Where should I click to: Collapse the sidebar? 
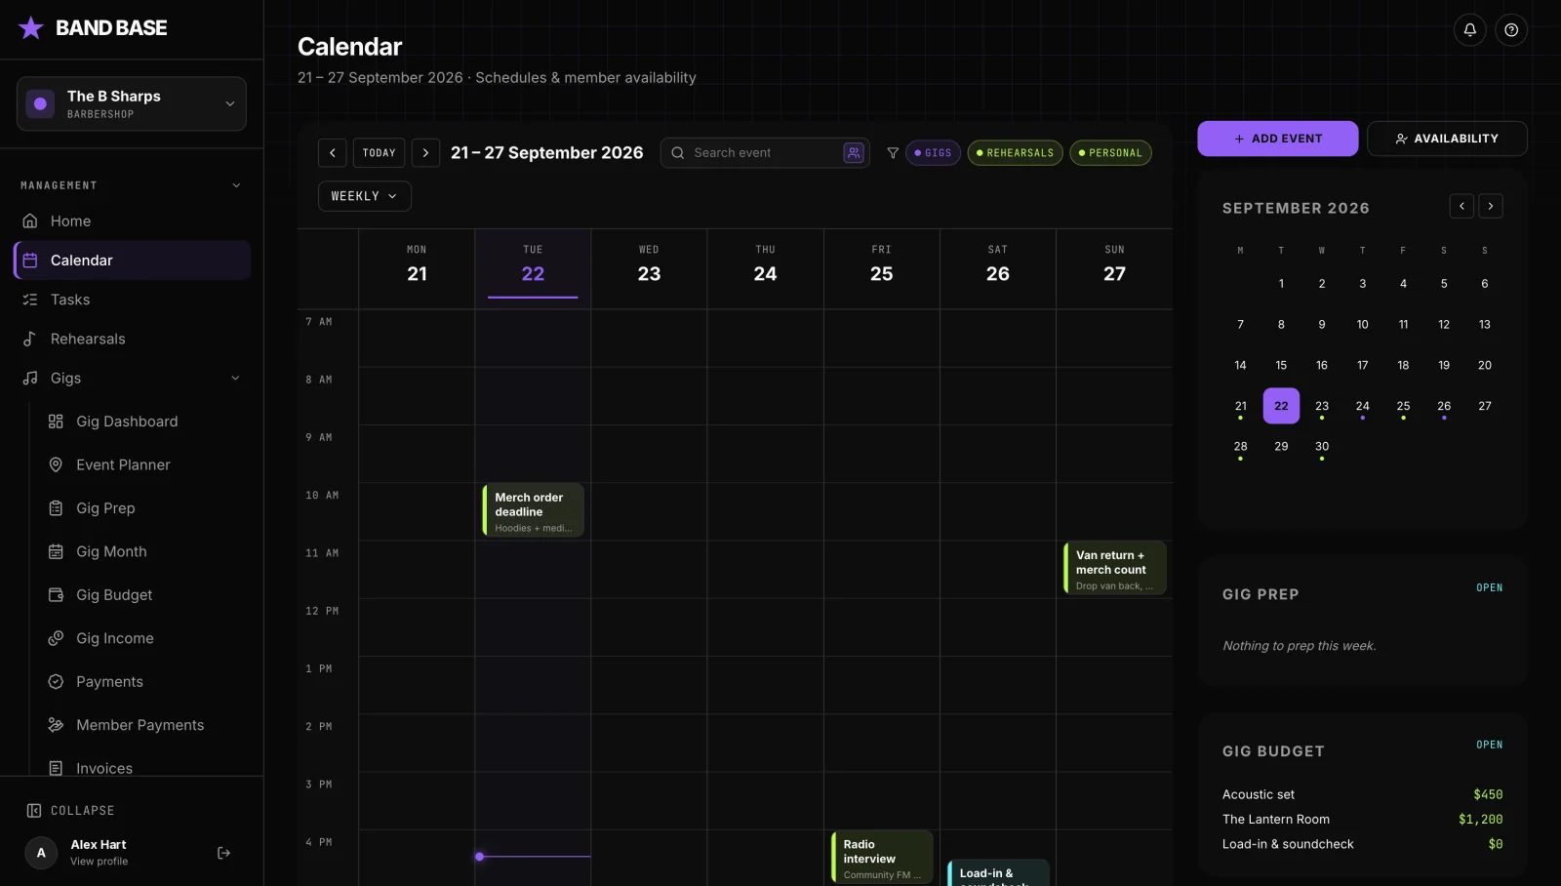[x=70, y=811]
